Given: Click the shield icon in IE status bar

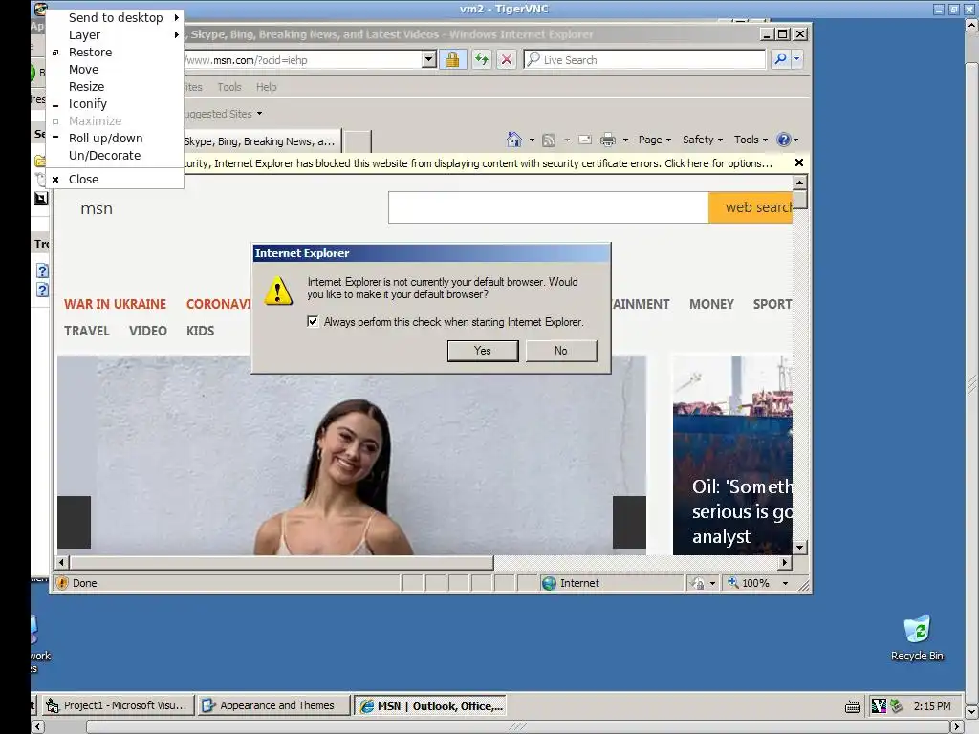Looking at the screenshot, I should (62, 583).
